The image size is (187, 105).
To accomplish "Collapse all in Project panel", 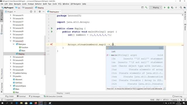I will [x=35, y=12].
